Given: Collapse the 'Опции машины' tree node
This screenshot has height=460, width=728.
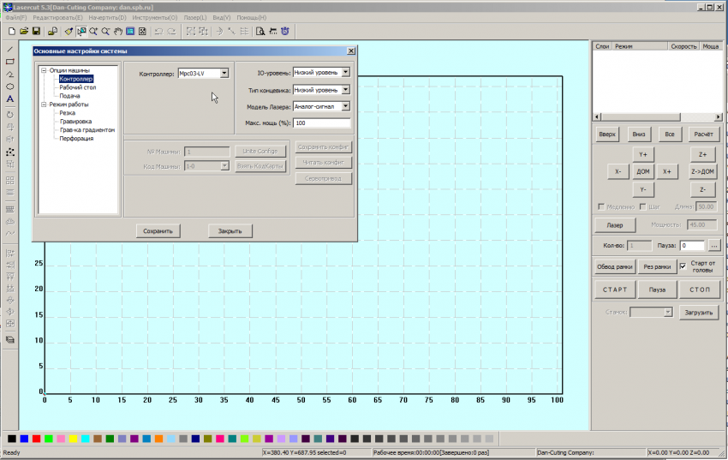Looking at the screenshot, I should 43,70.
